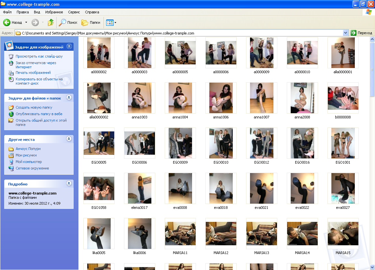Open the Избранное menu
The image size is (375, 270).
coord(54,12)
